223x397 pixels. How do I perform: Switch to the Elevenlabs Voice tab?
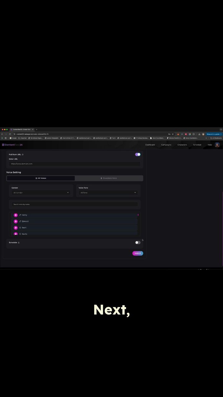[109, 178]
